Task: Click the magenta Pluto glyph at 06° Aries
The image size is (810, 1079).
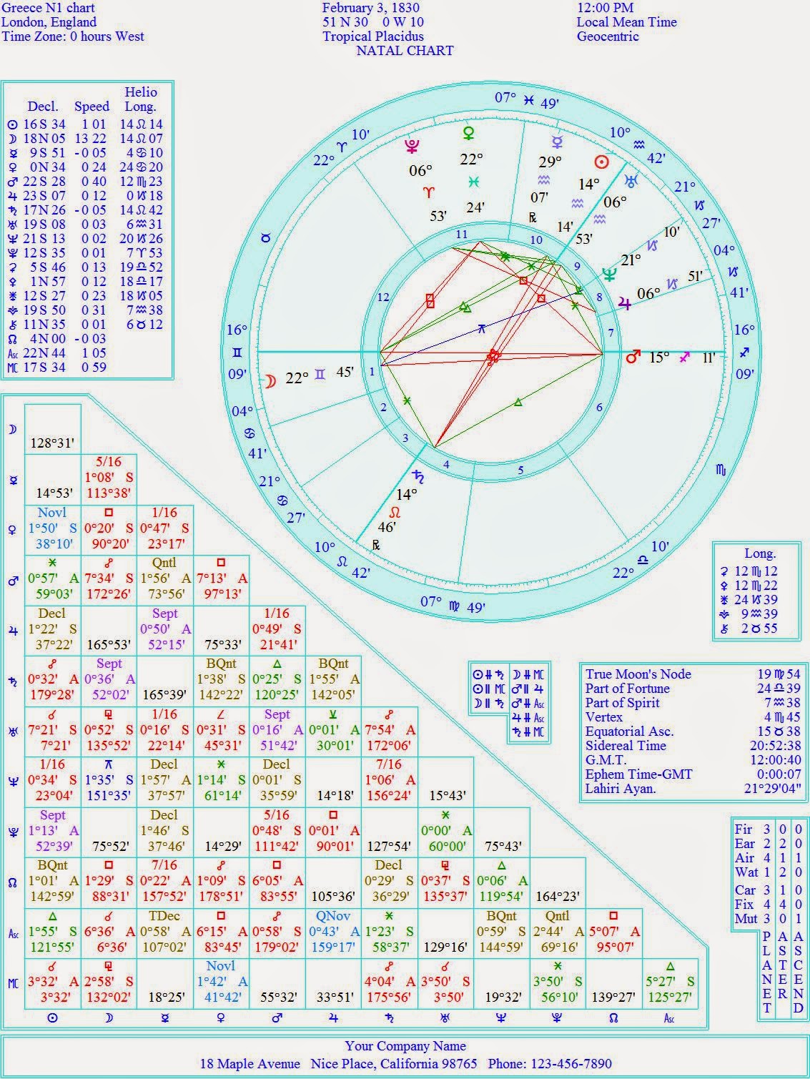Action: tap(413, 147)
